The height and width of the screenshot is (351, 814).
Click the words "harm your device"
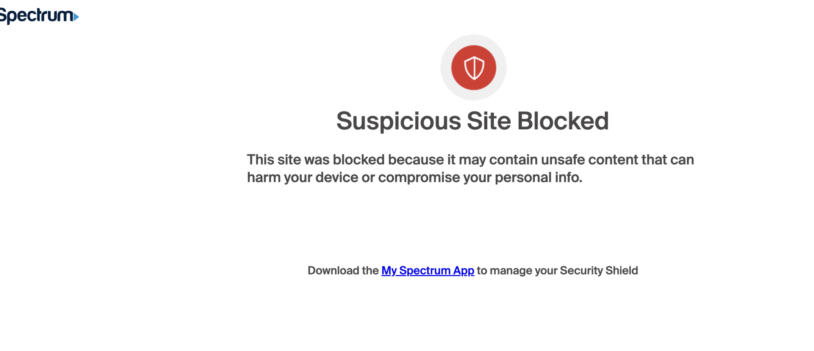(x=302, y=178)
